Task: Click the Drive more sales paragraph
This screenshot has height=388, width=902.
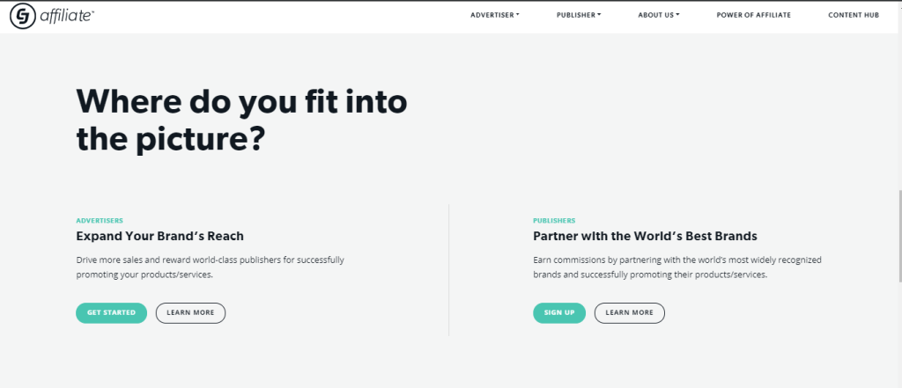Action: point(210,267)
